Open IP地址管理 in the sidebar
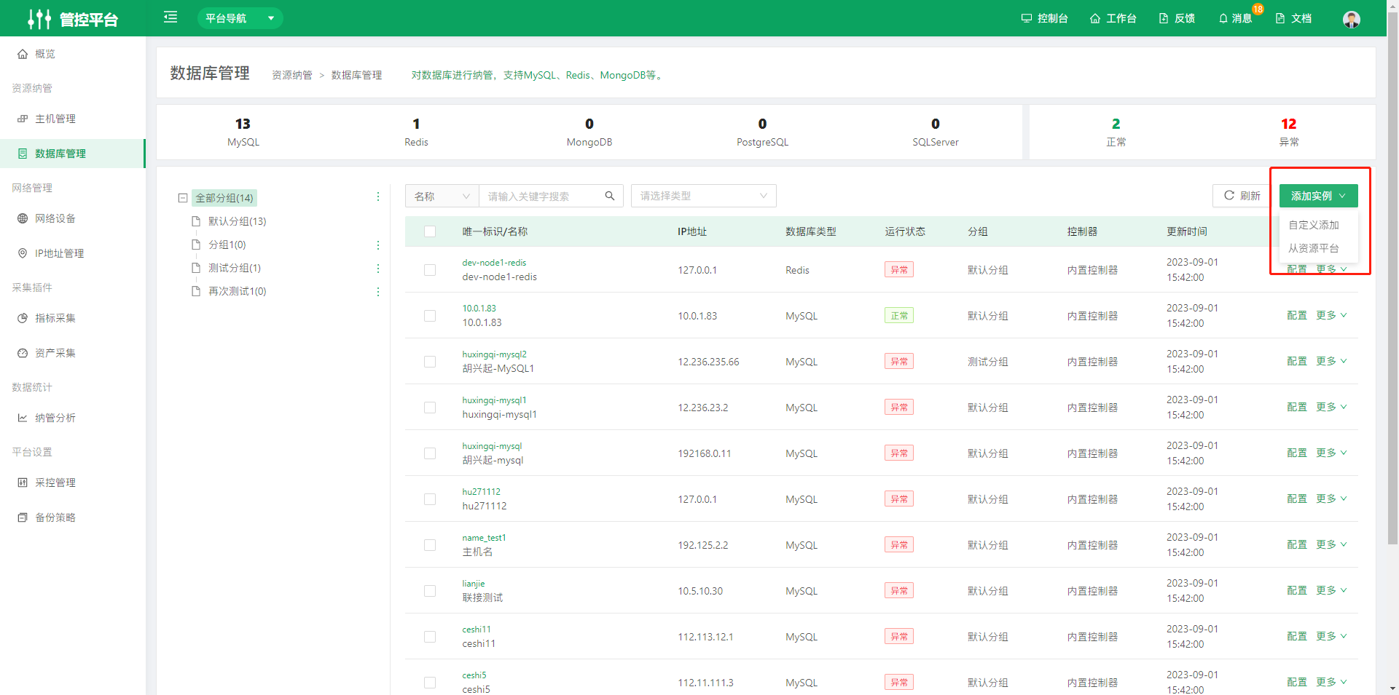The image size is (1399, 695). point(73,253)
